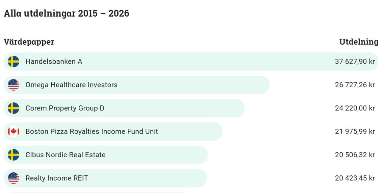
Task: Open the Handelsbanken A security
Action: (54, 62)
